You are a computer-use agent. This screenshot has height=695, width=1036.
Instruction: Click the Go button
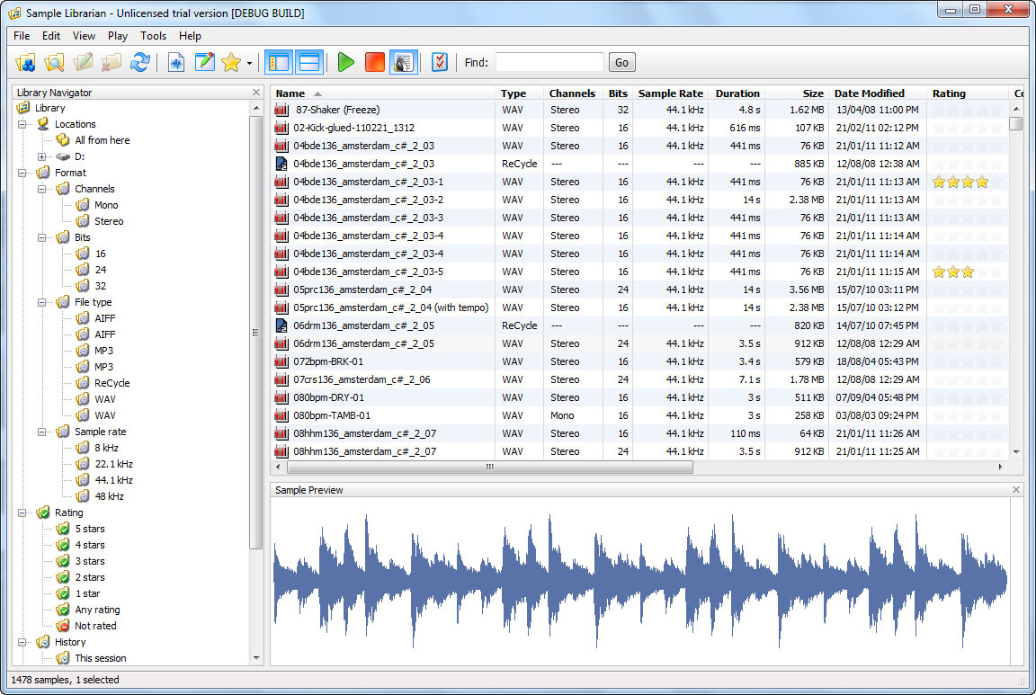[x=621, y=63]
